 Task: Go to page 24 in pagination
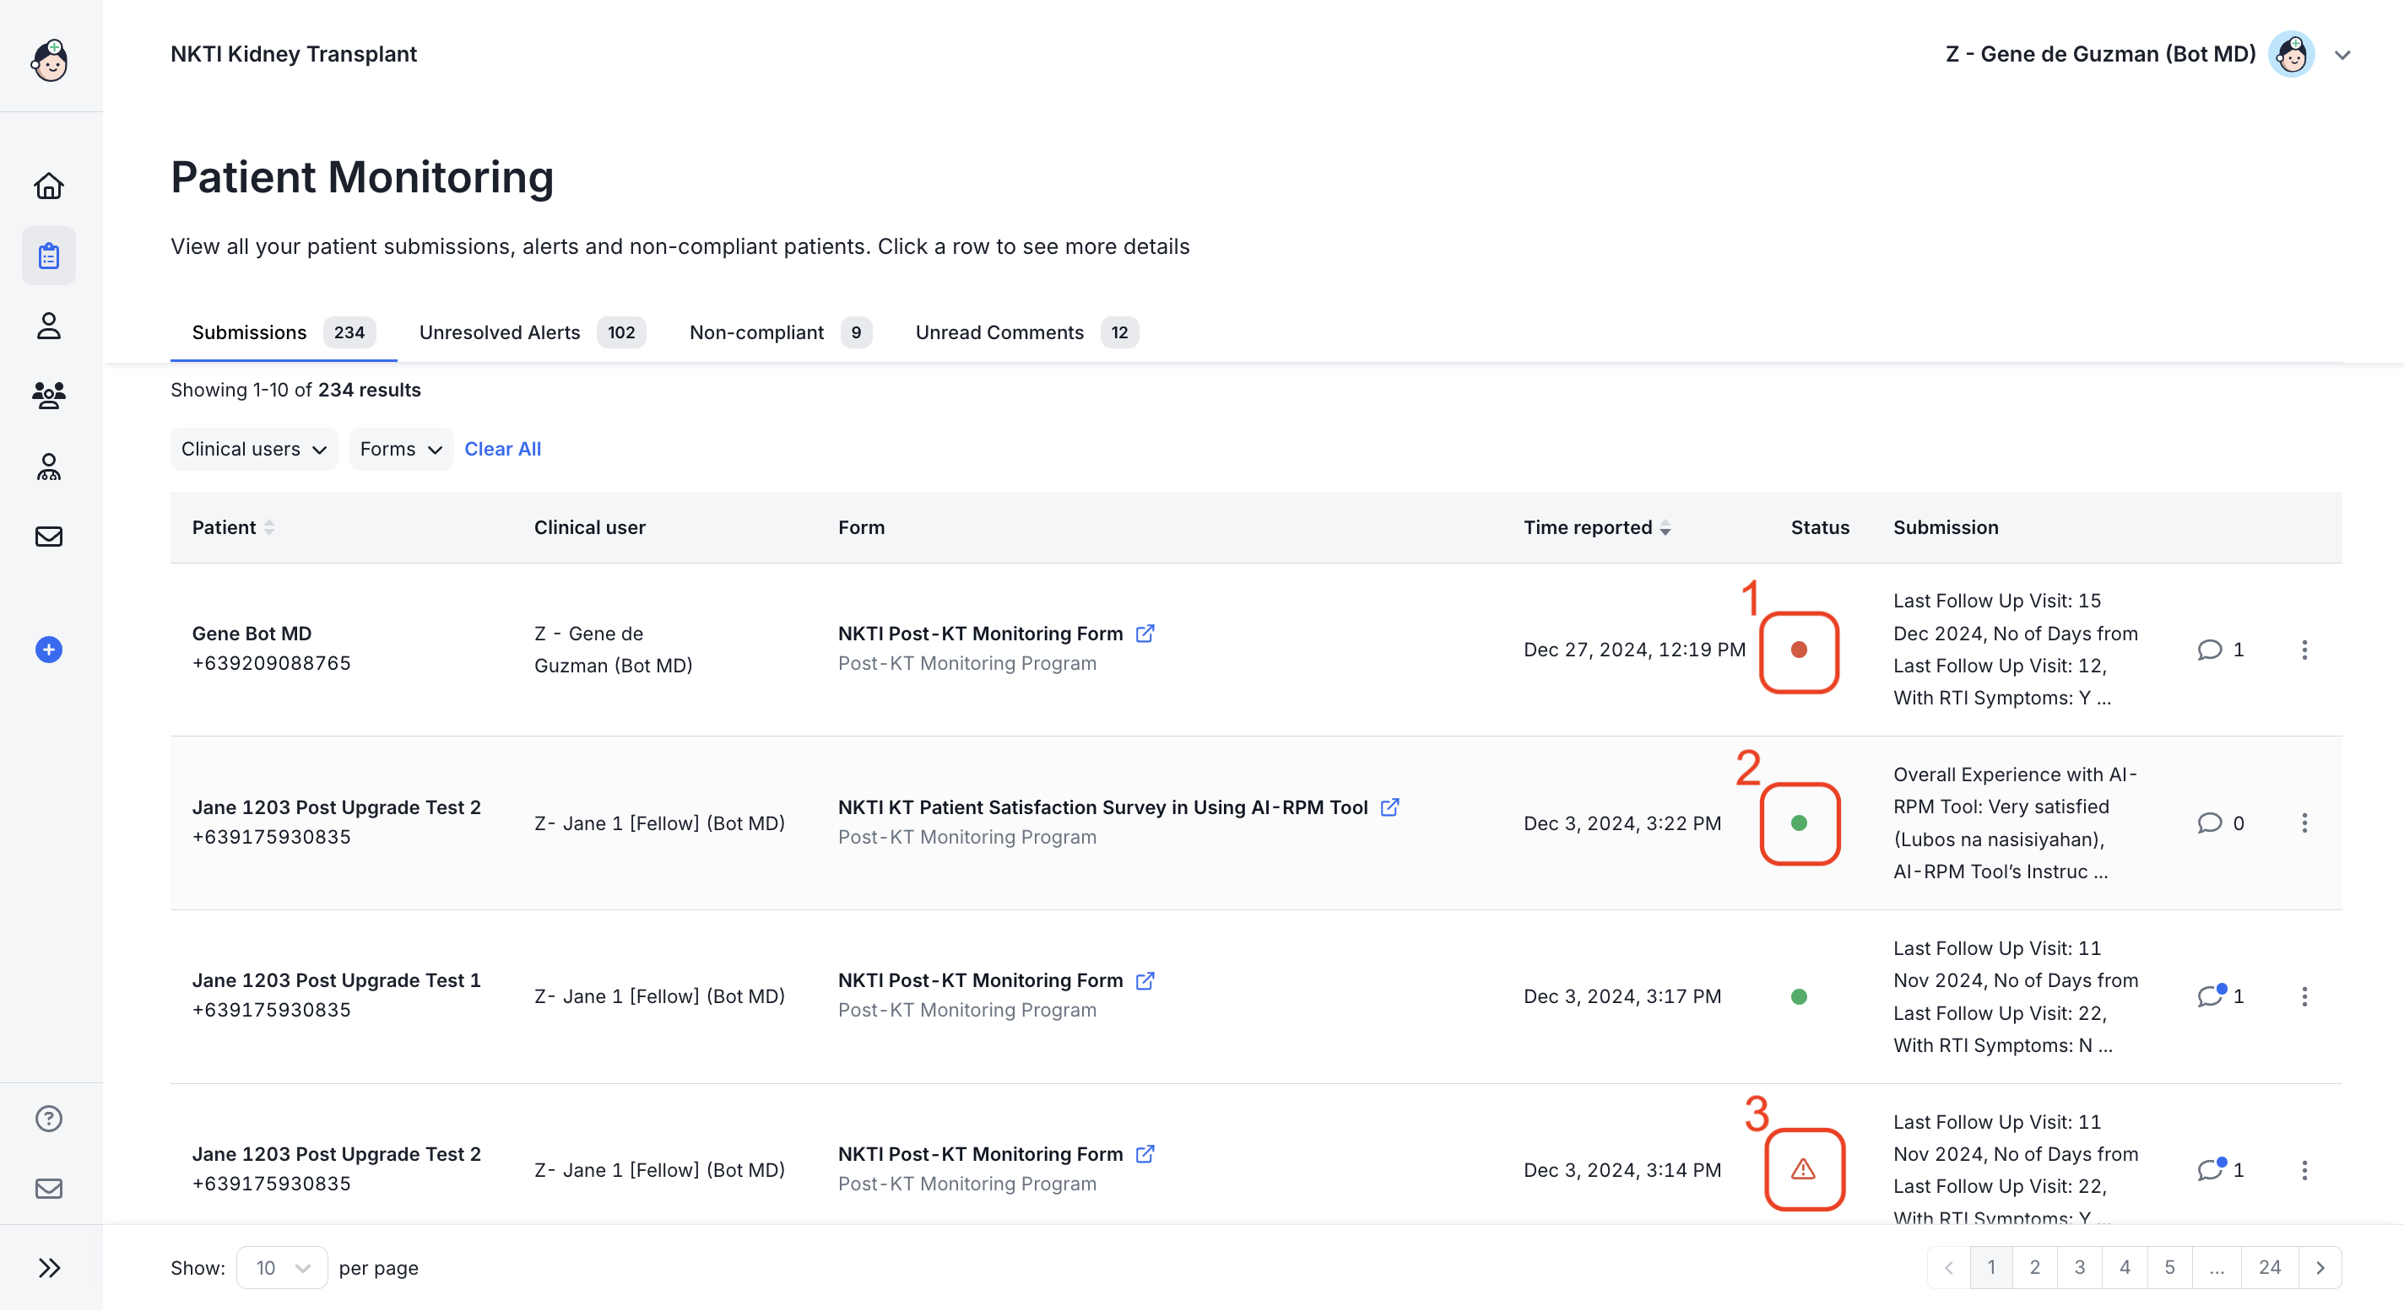point(2270,1267)
